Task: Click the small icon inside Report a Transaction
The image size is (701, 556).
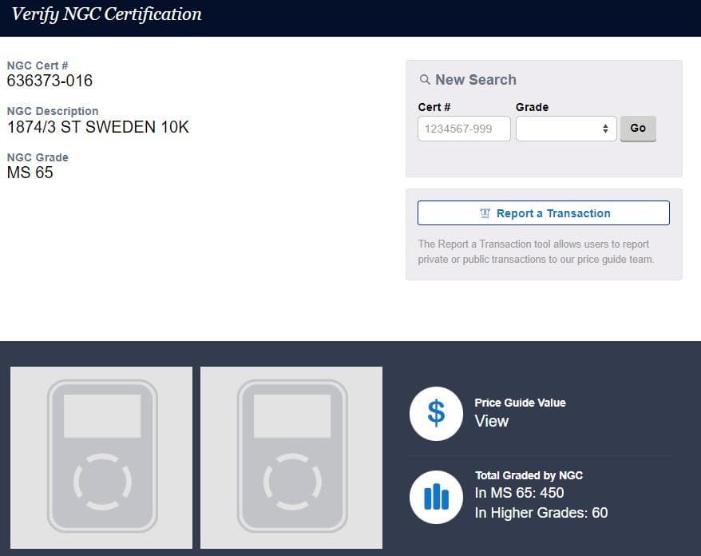Action: point(485,213)
